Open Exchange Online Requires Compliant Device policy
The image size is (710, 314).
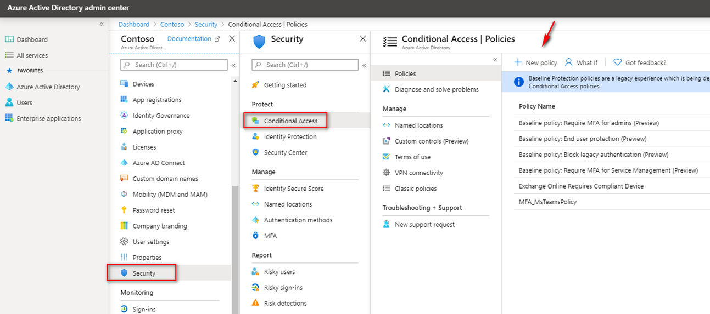coord(581,186)
